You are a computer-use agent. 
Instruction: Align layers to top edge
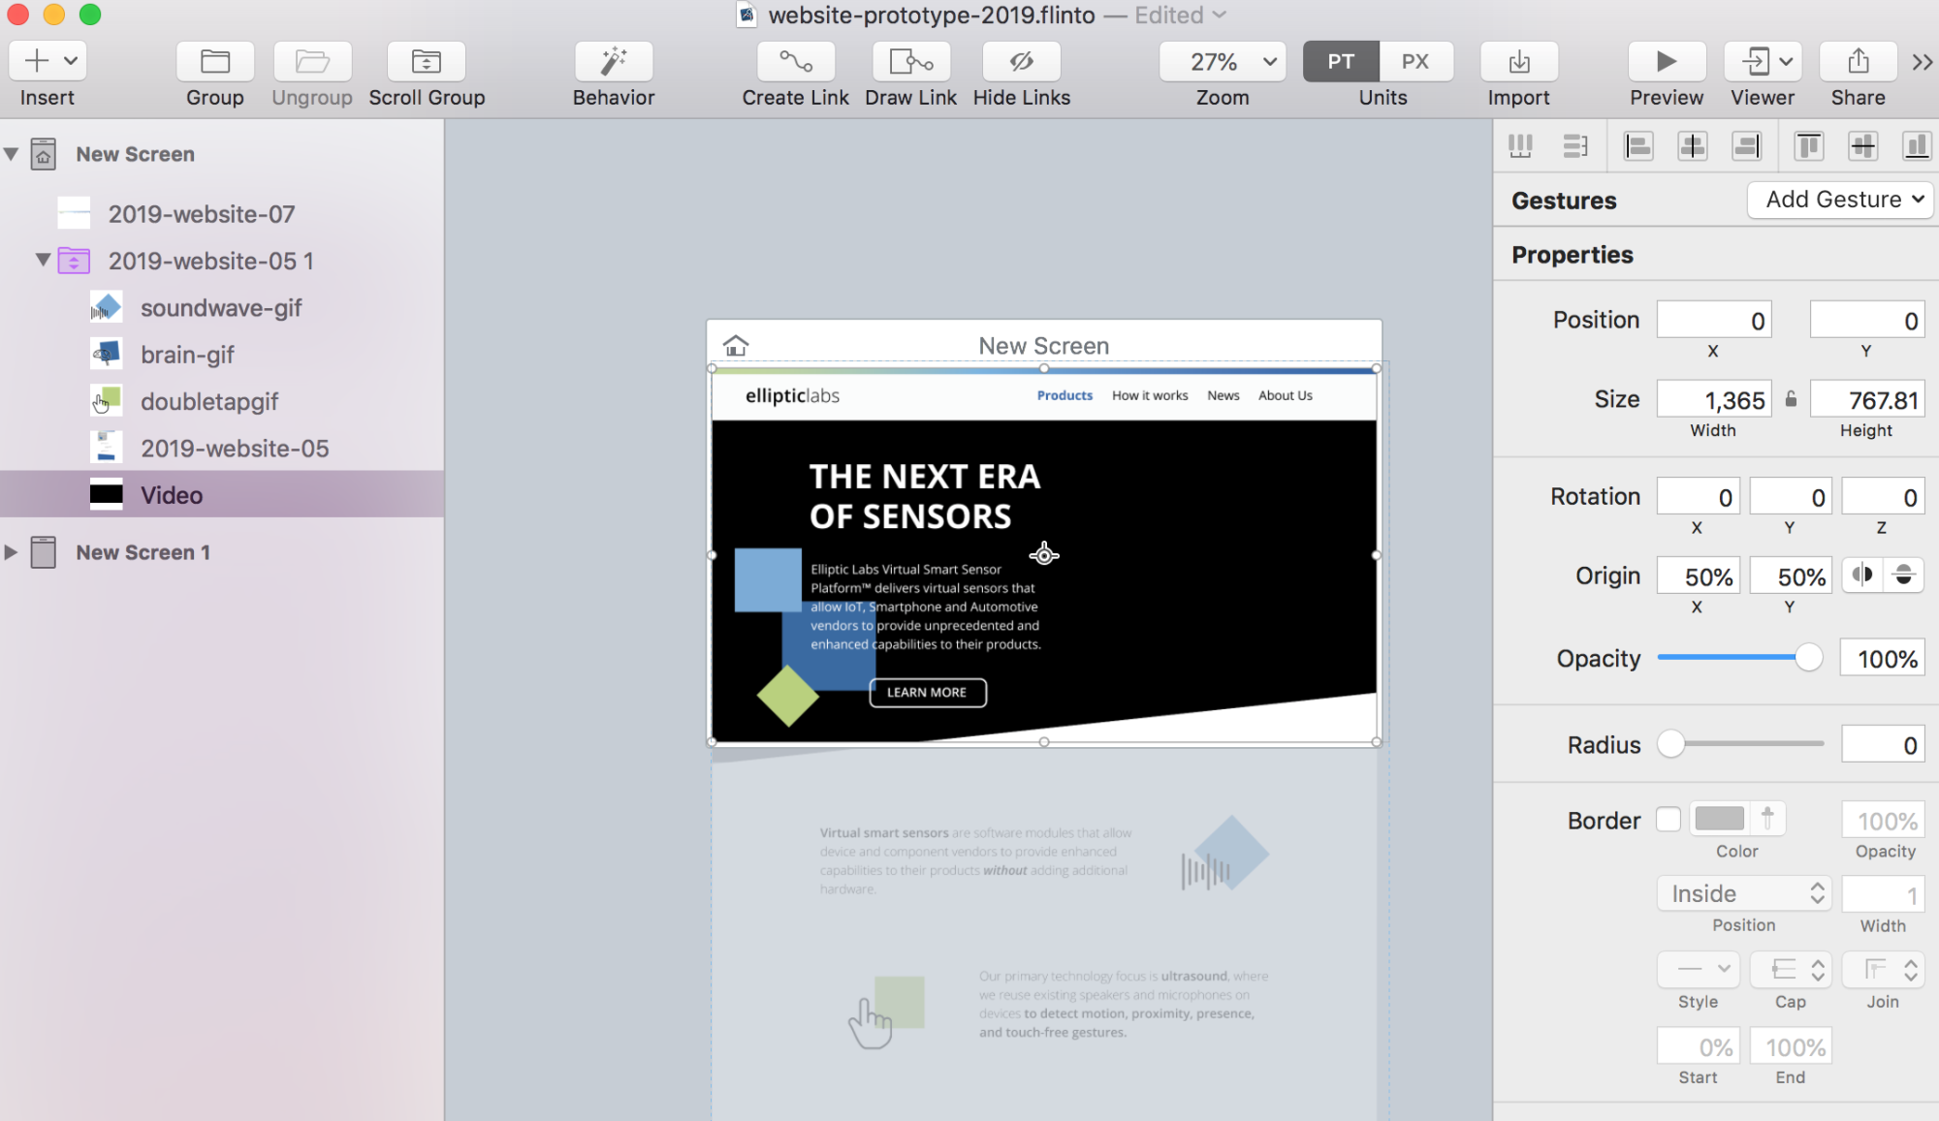pyautogui.click(x=1809, y=146)
